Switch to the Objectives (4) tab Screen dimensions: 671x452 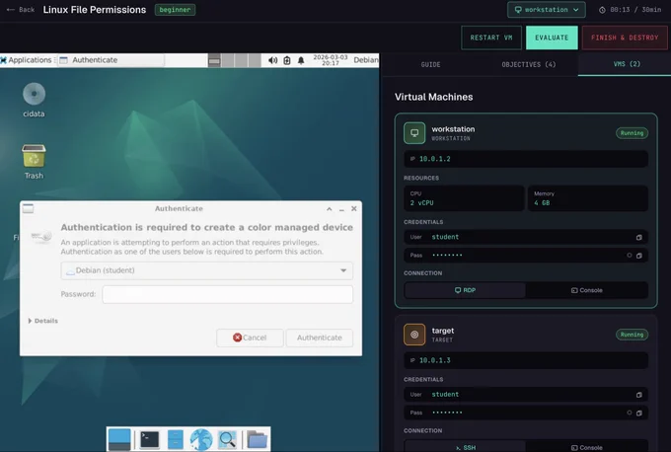click(x=529, y=64)
